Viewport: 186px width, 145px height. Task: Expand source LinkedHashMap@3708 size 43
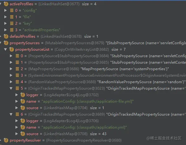[17, 134]
